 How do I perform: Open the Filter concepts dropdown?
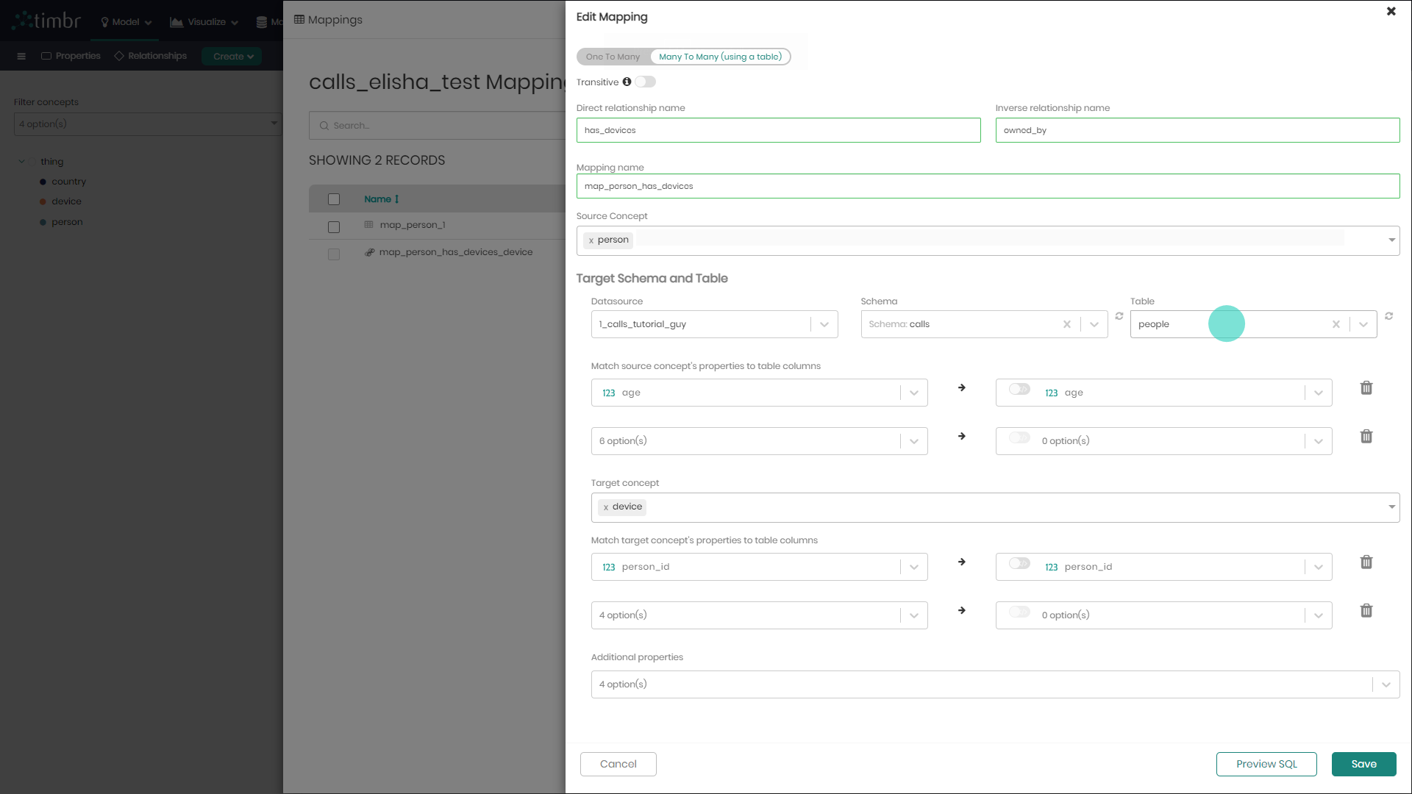[x=147, y=124]
